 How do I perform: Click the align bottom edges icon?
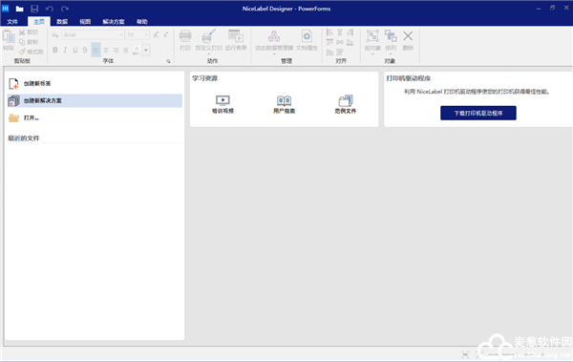pos(350,42)
